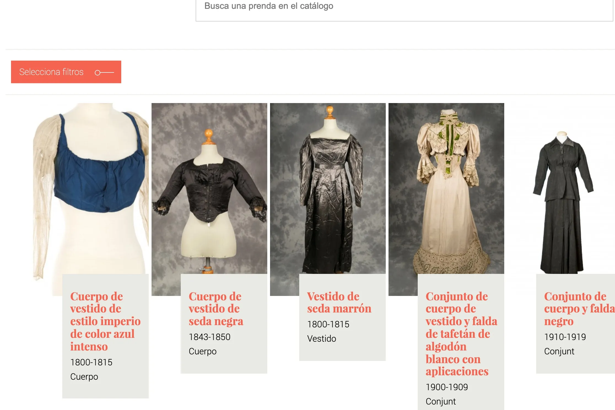
Task: Click Cuerpo label under seda negra card
Action: click(x=203, y=351)
